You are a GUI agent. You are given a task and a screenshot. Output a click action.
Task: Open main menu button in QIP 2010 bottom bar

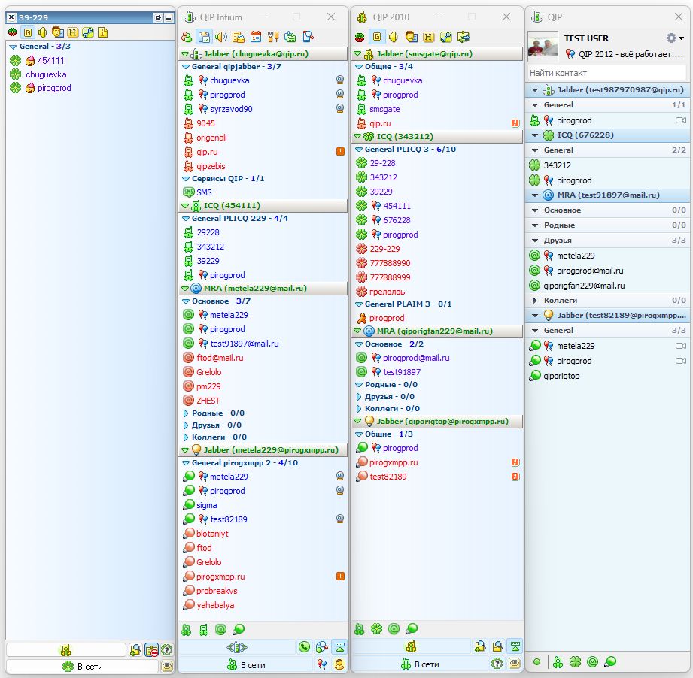(411, 646)
